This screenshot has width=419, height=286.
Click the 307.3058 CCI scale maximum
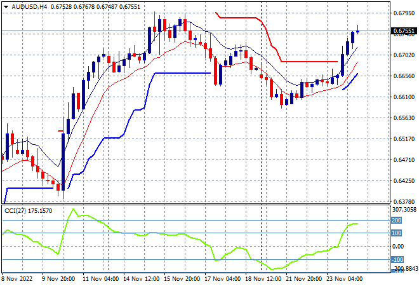[x=404, y=210]
